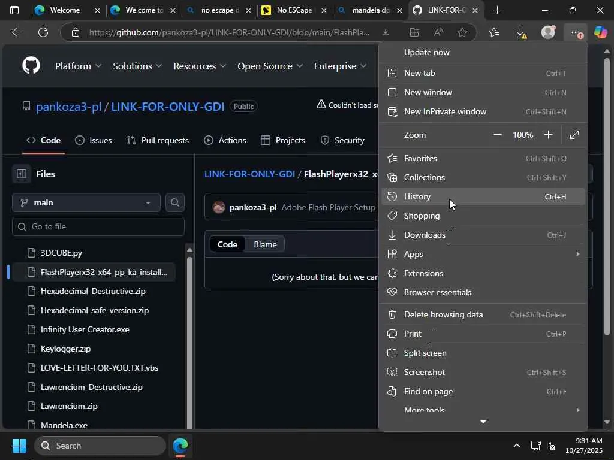
Task: Open LOVE-LETTER-FOR-YOU.TXT.vbs file
Action: tap(100, 368)
